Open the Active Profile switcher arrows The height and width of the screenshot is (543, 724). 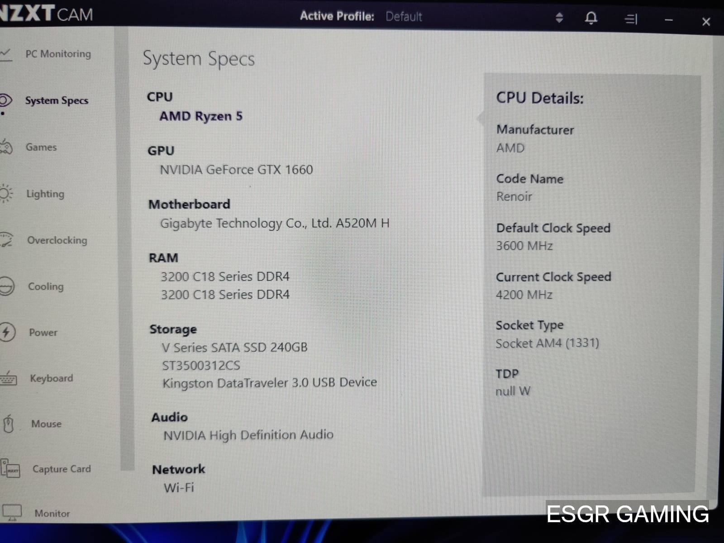tap(559, 18)
